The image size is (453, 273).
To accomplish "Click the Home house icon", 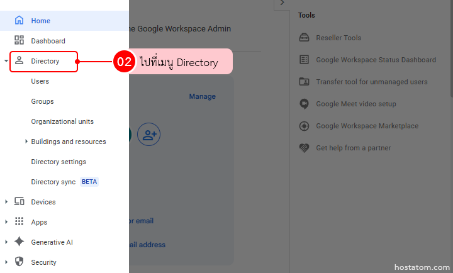I will tap(19, 21).
